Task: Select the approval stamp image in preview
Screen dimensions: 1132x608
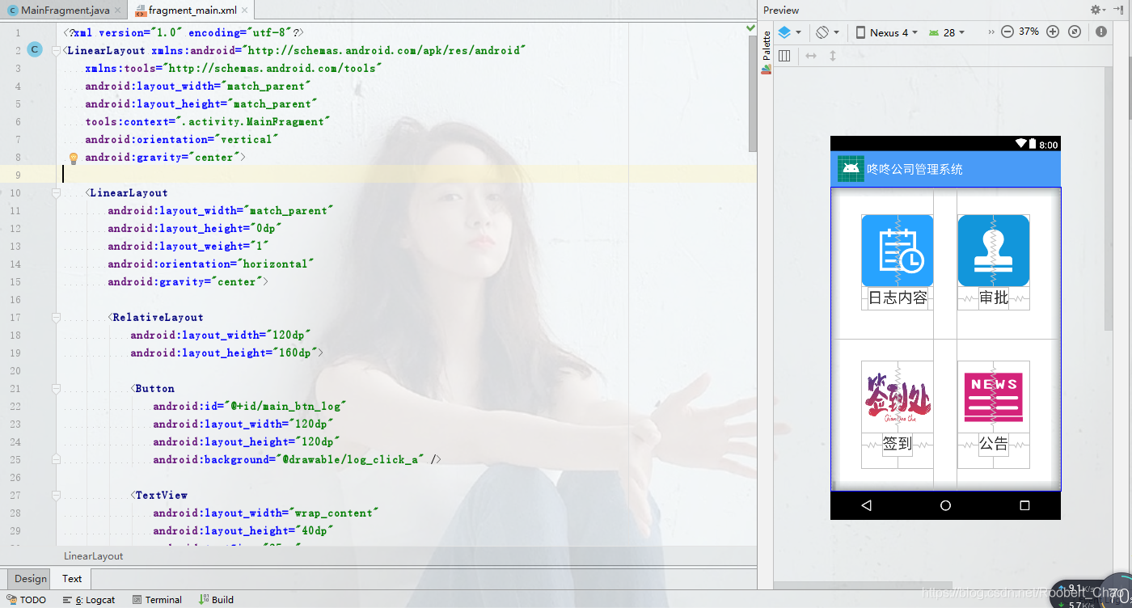Action: point(994,251)
